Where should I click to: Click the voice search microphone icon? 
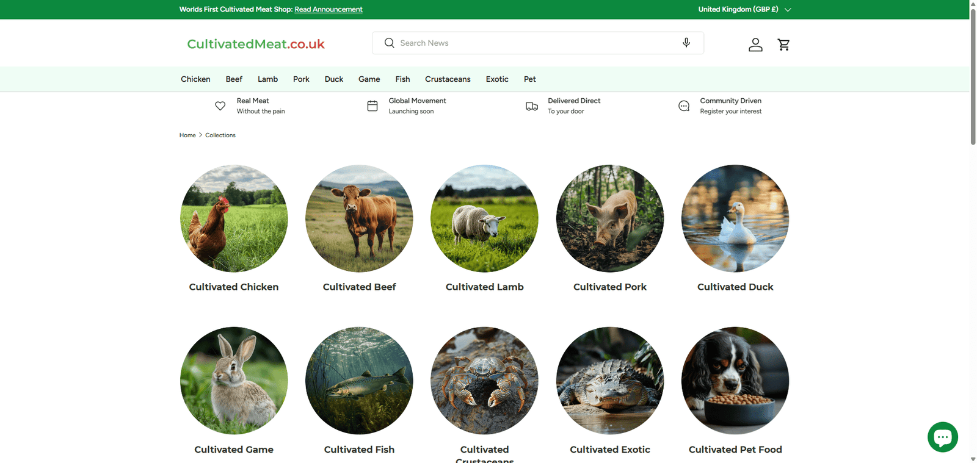(686, 43)
